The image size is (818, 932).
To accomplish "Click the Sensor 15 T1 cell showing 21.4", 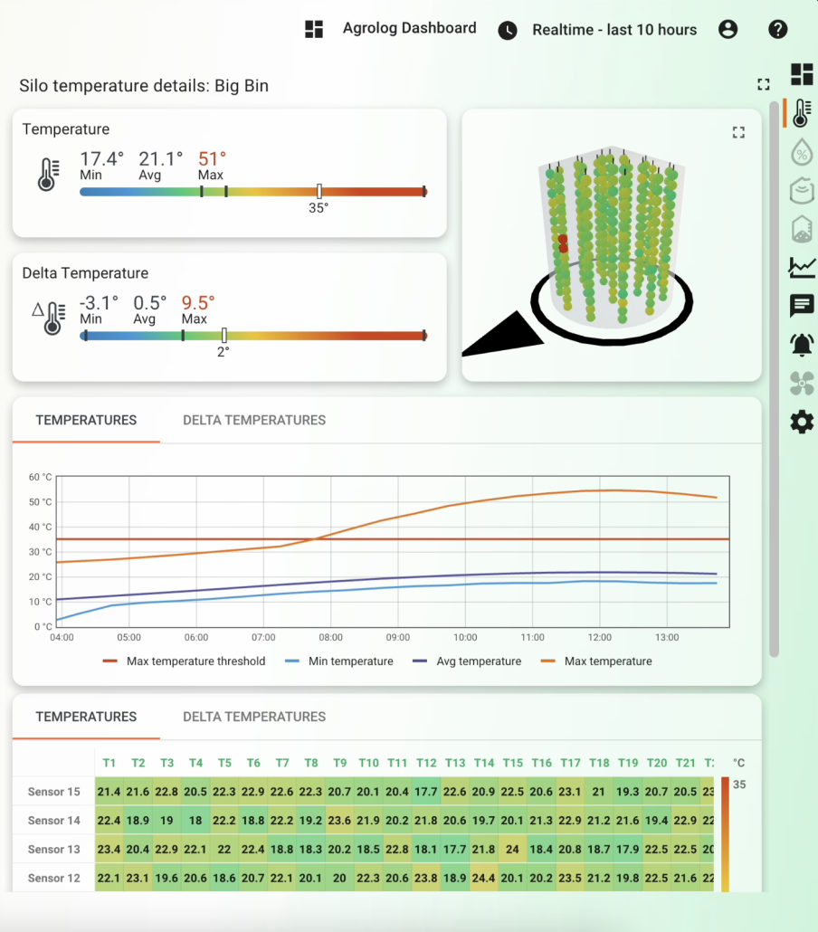I will pos(109,792).
